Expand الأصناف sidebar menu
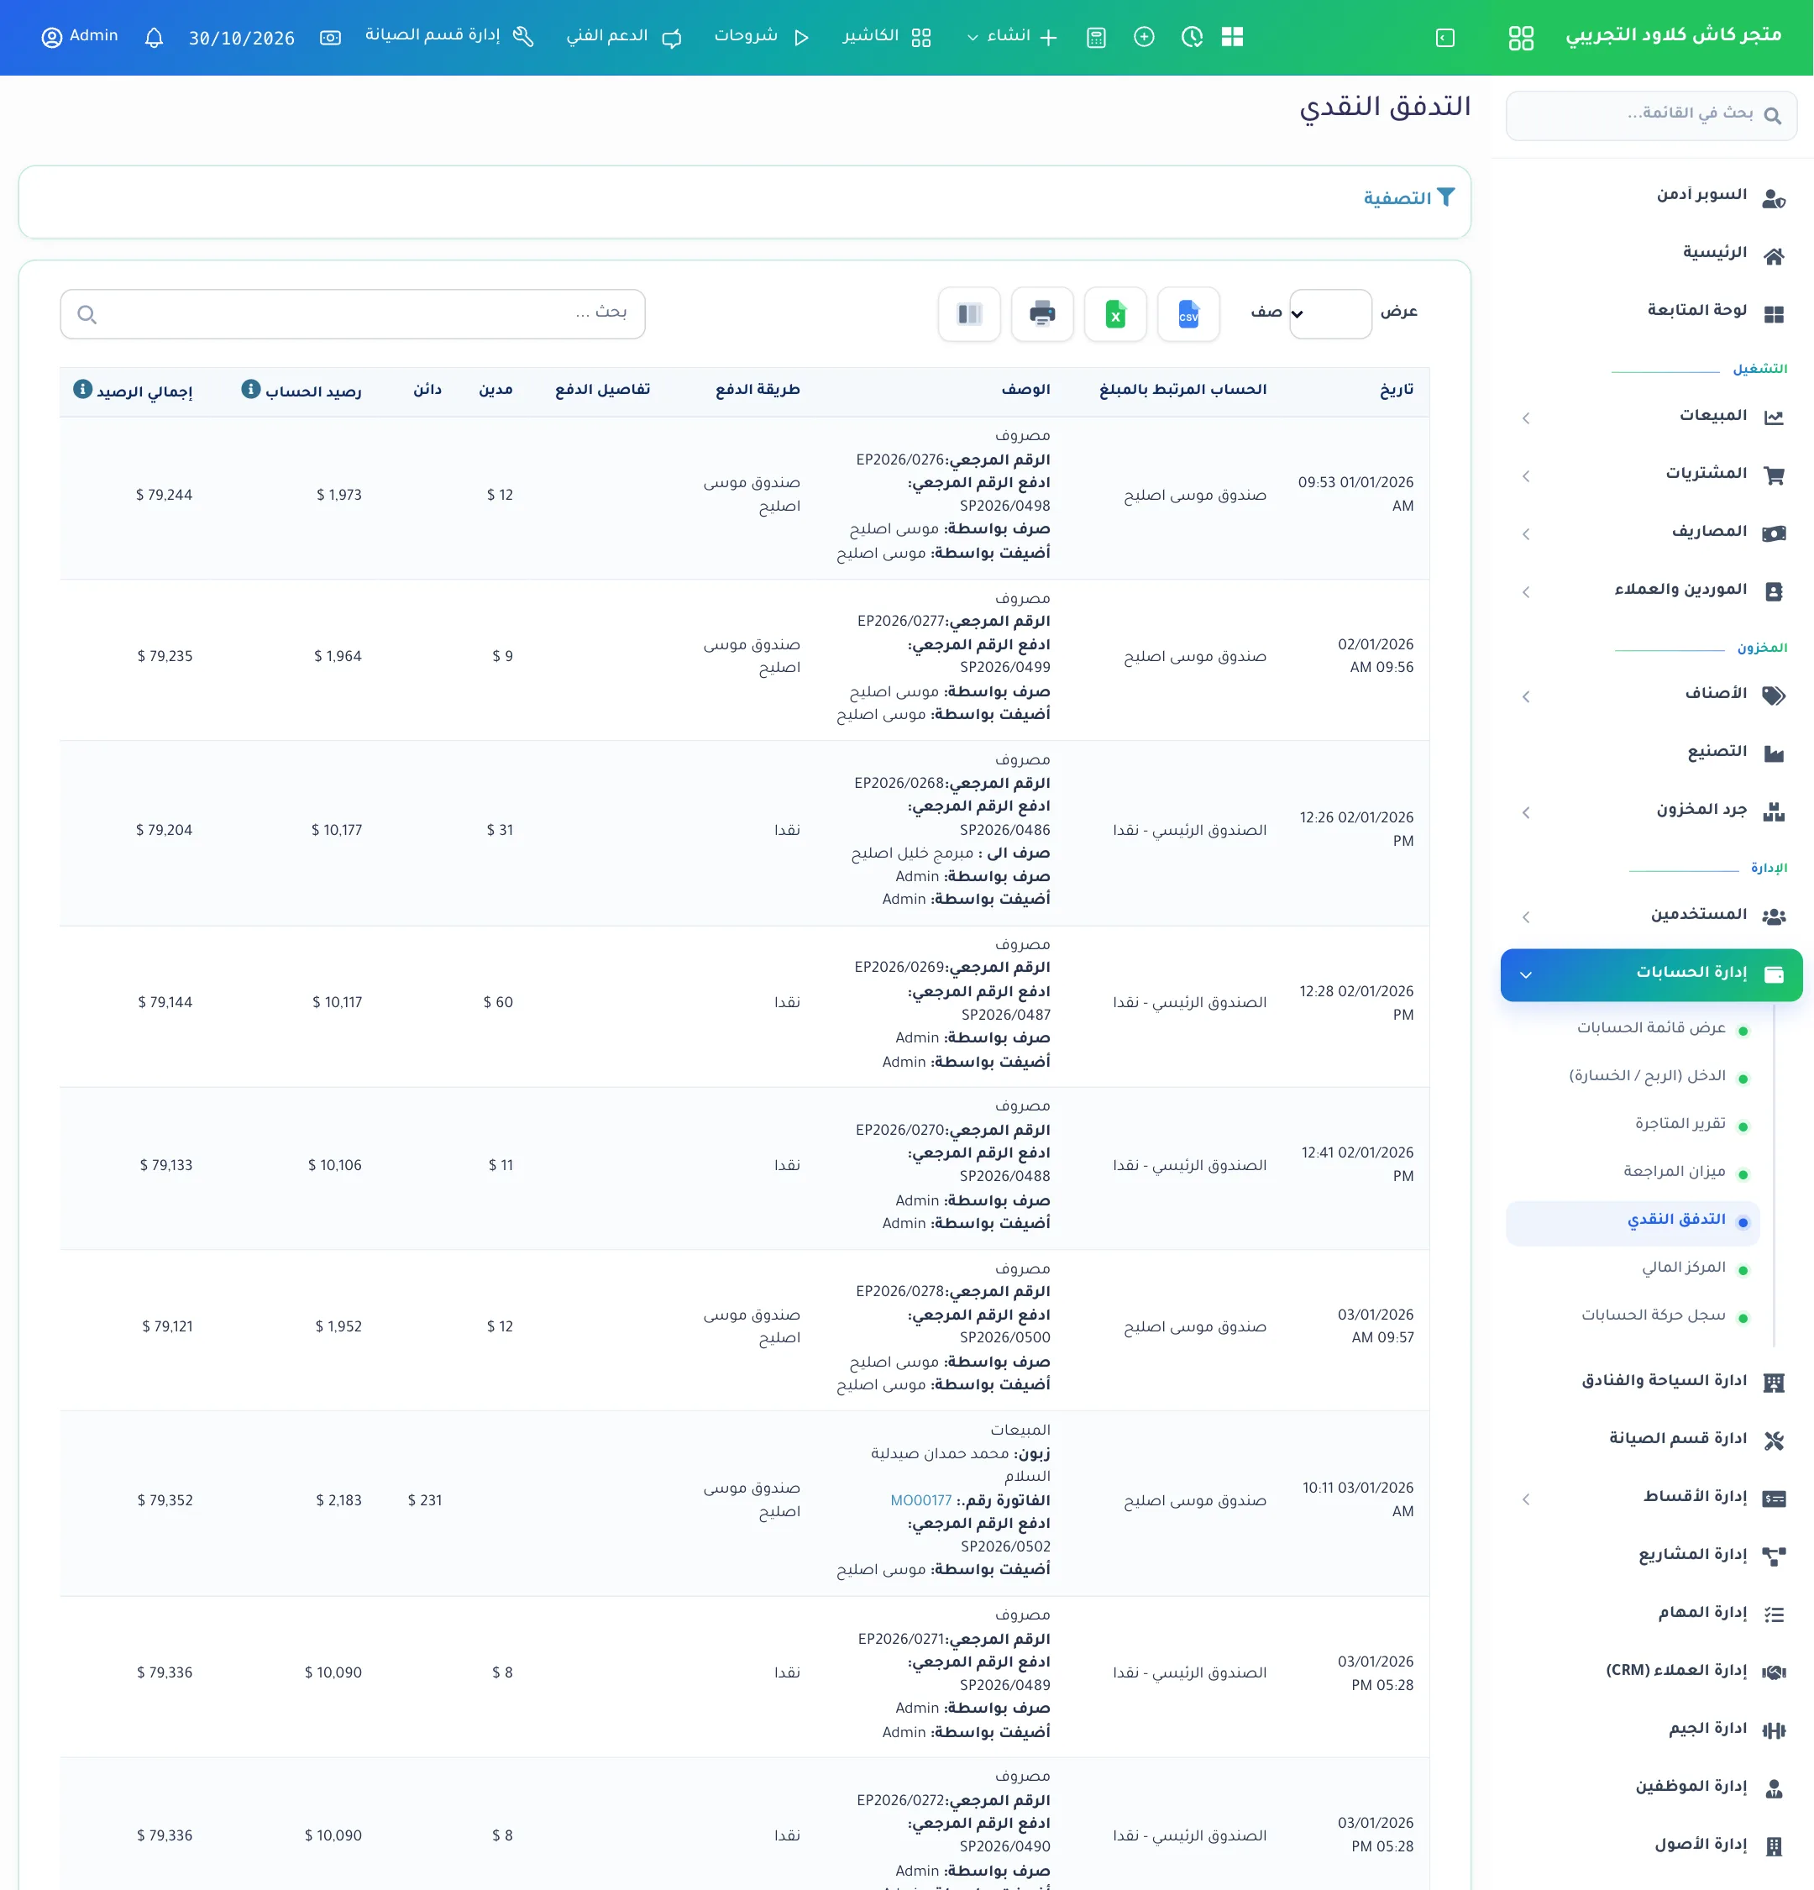The width and height of the screenshot is (1814, 1890). [1652, 696]
